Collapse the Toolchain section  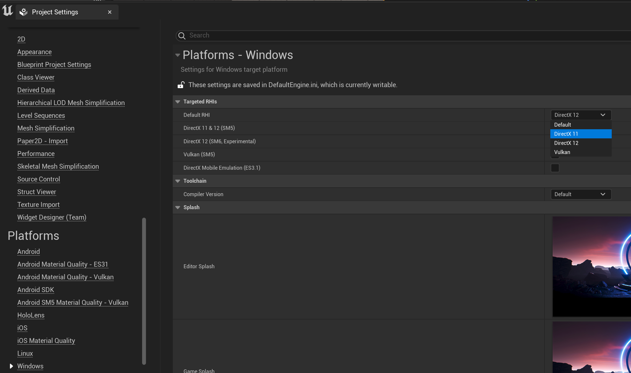[178, 181]
